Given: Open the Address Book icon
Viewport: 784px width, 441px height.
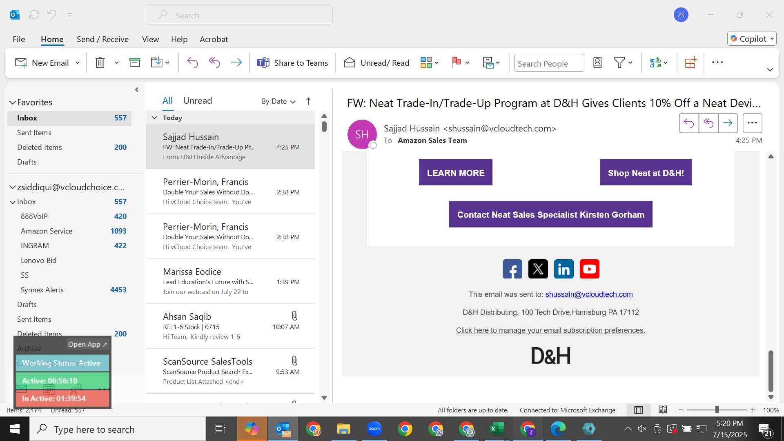Looking at the screenshot, I should [x=597, y=62].
